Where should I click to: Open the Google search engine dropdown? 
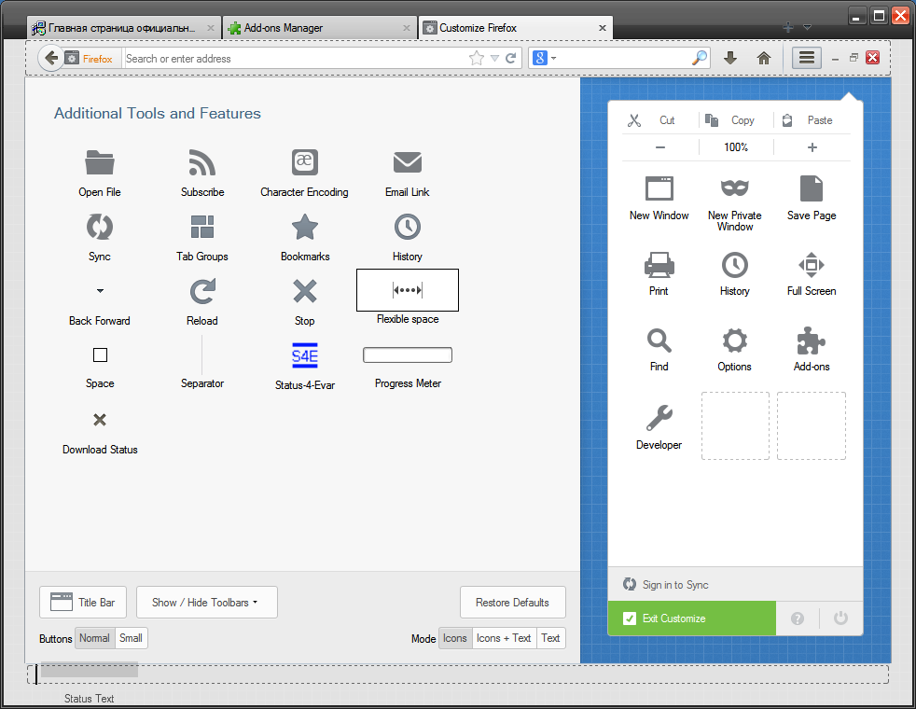click(x=542, y=58)
